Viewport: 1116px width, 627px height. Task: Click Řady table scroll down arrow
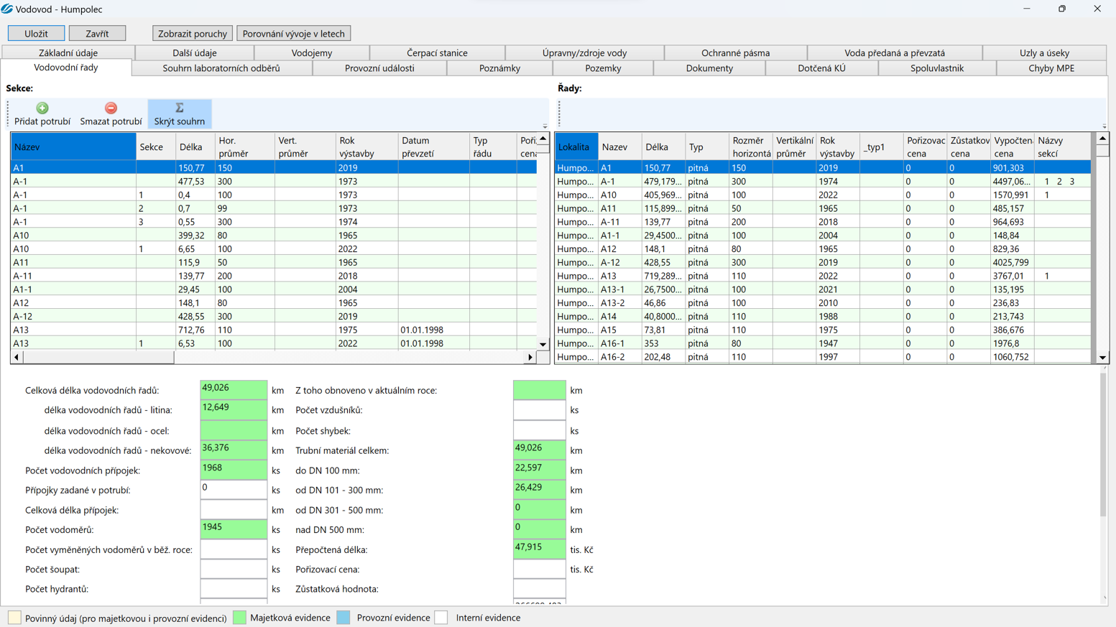click(x=1102, y=358)
